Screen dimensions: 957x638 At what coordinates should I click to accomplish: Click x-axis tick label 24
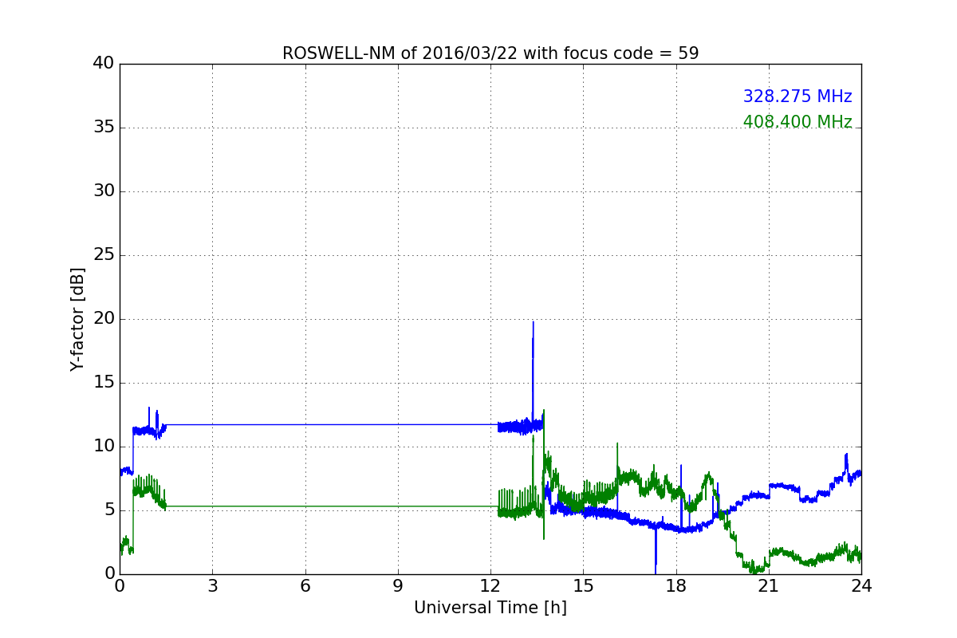click(861, 585)
